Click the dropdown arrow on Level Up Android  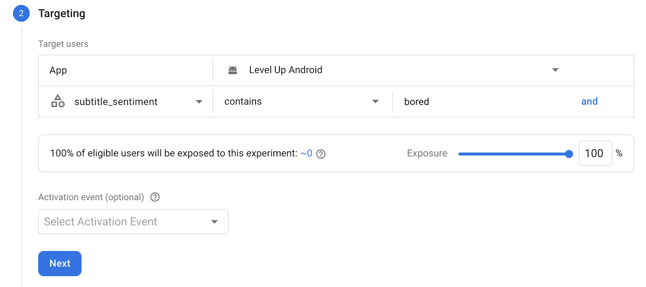tap(555, 70)
